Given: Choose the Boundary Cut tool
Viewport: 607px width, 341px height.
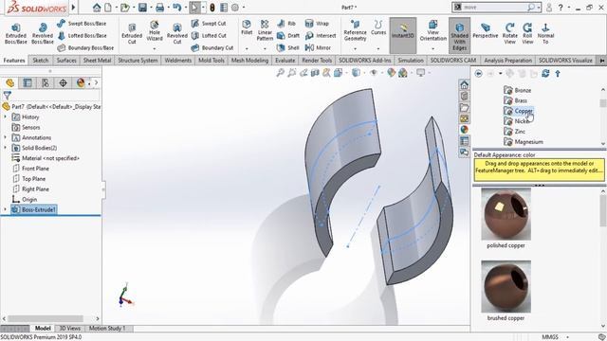Looking at the screenshot, I should 212,48.
